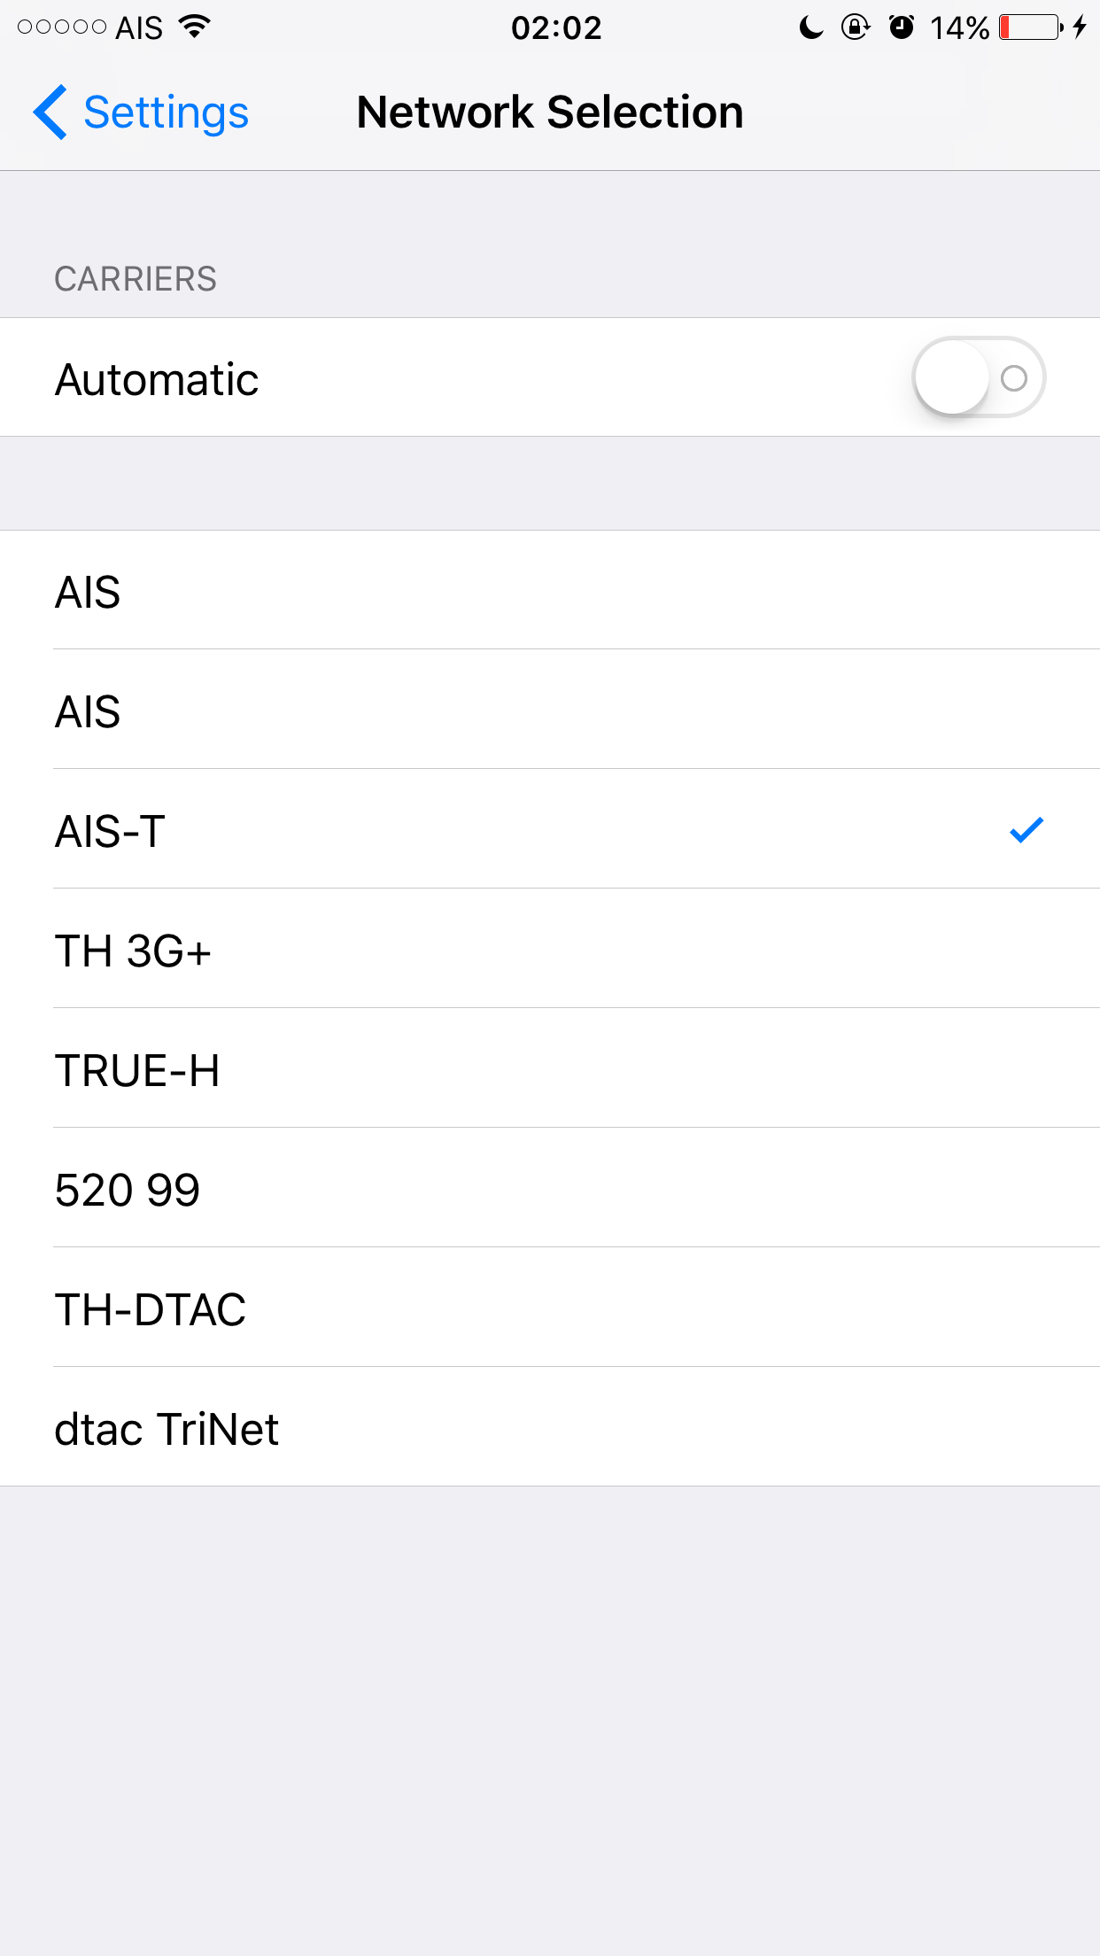Enable the Automatic carrier switch
The image size is (1100, 1956).
[x=979, y=377]
